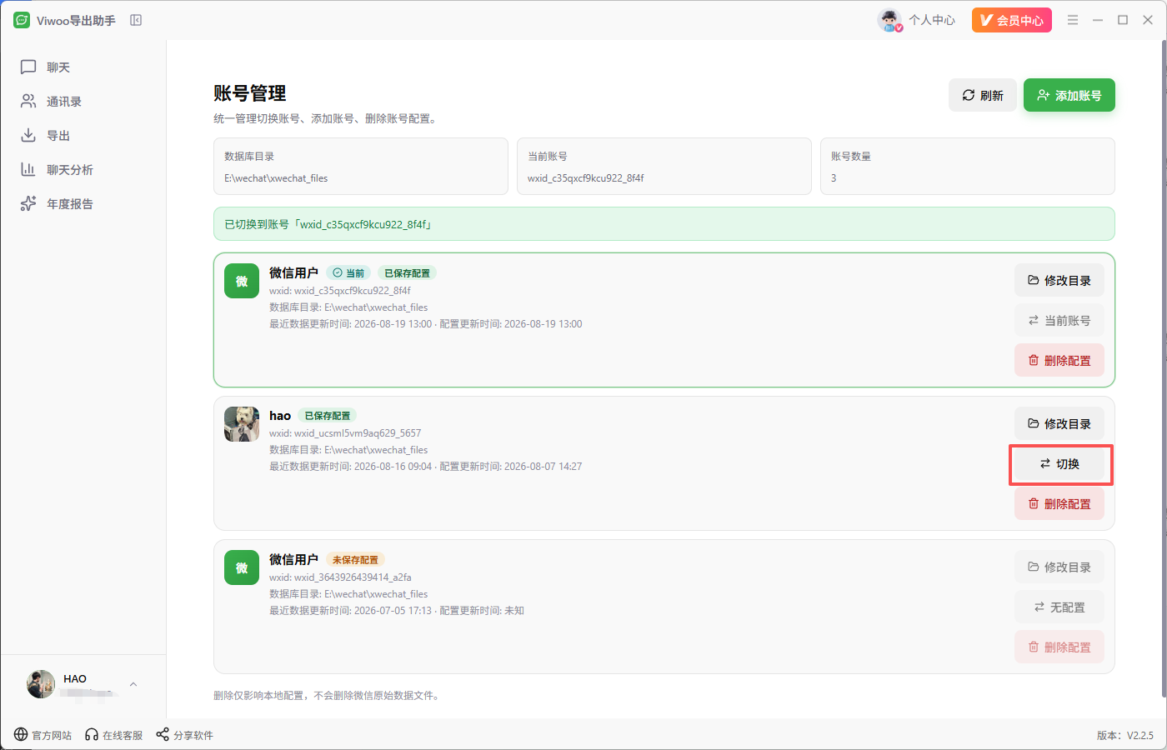This screenshot has width=1167, height=750.
Task: Click the Viwoo app logo icon
Action: [x=22, y=20]
